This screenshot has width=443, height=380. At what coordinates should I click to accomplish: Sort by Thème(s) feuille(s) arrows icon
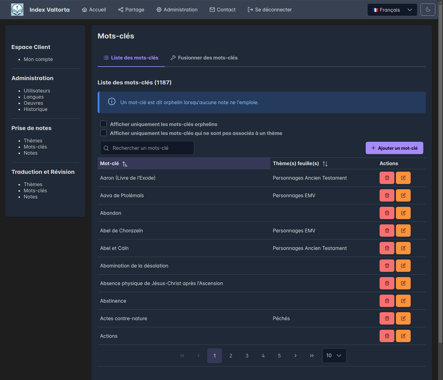[325, 164]
